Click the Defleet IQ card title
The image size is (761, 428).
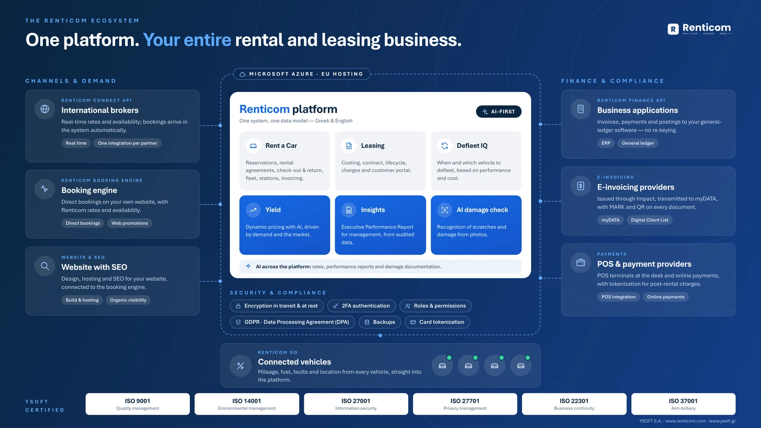click(472, 145)
